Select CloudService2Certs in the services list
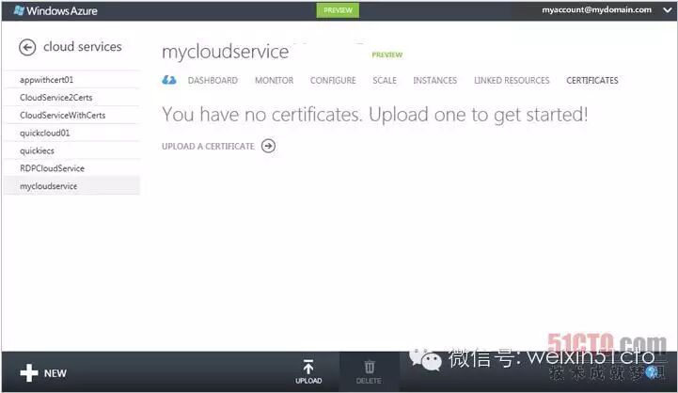This screenshot has width=678, height=393. 72,97
